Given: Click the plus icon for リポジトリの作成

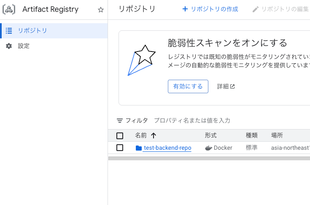Looking at the screenshot, I should click(x=185, y=9).
